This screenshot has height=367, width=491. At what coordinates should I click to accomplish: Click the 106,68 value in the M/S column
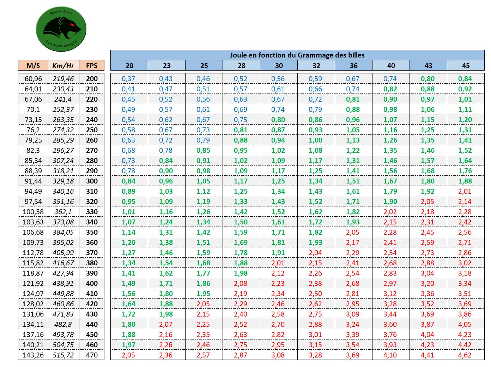tap(33, 232)
